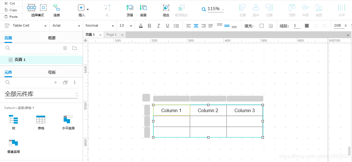
Task: Click the widget library search icon
Action: (x=8, y=83)
